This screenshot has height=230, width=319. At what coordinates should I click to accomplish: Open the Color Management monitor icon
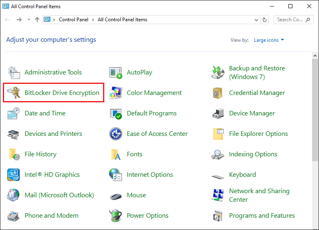click(x=116, y=93)
